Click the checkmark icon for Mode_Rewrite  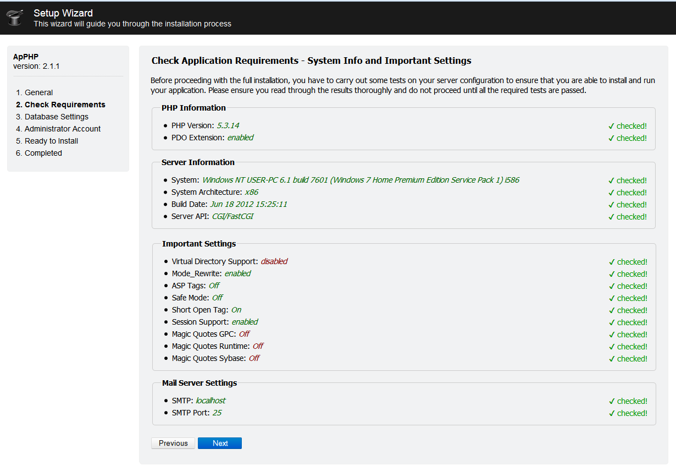612,274
